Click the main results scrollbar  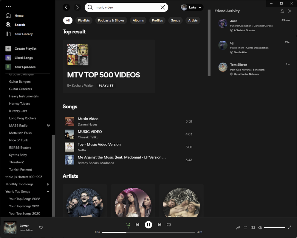(209, 43)
